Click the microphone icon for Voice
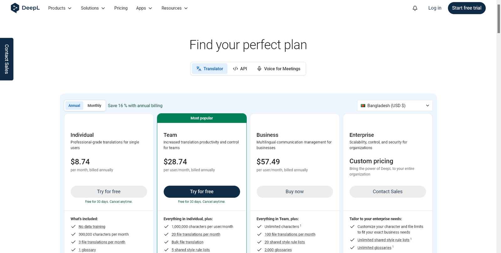Image resolution: width=501 pixels, height=253 pixels. click(x=259, y=69)
